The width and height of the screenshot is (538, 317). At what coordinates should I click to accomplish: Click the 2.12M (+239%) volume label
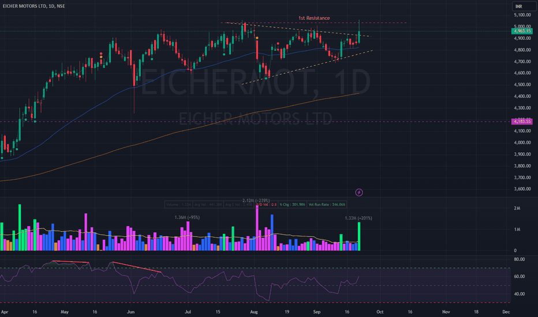click(x=256, y=201)
